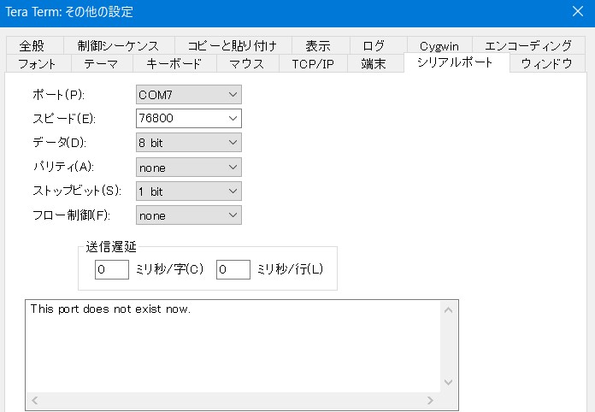The image size is (595, 412).
Task: Open the ログ tab
Action: [374, 45]
